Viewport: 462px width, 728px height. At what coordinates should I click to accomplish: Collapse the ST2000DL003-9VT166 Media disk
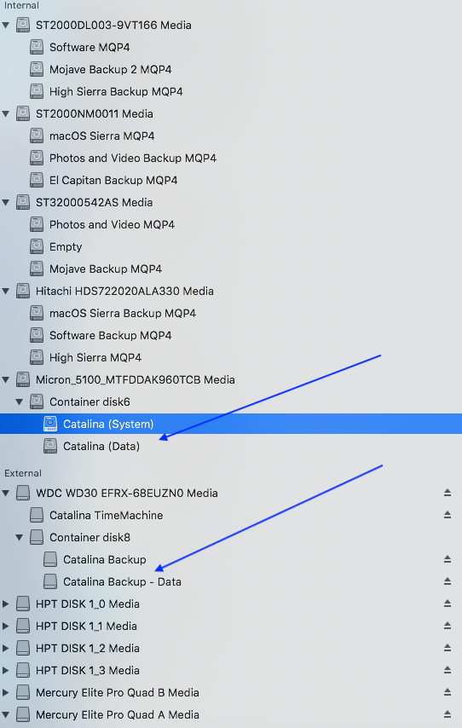tap(6, 25)
